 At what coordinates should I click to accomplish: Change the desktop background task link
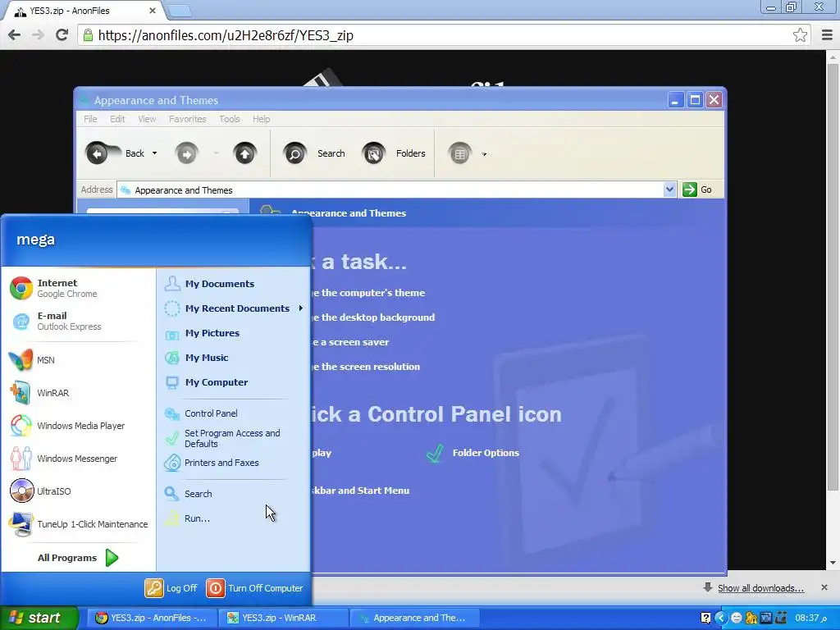click(373, 317)
